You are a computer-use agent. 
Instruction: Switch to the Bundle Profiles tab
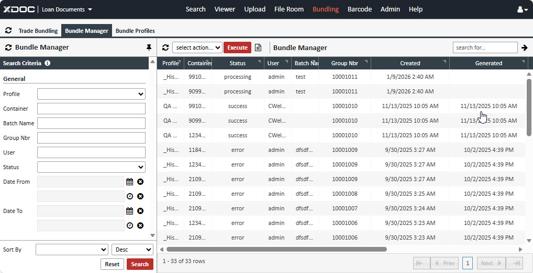(x=135, y=31)
